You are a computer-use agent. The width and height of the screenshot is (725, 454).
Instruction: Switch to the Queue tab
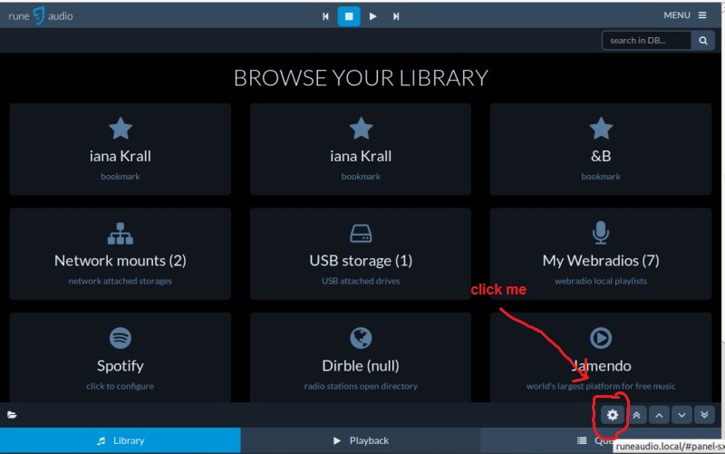601,440
